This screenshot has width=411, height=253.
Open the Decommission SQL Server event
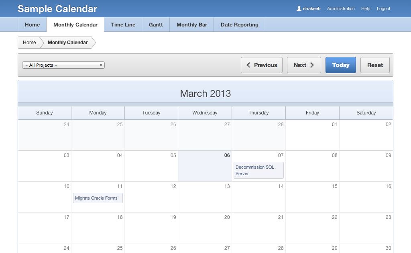258,170
